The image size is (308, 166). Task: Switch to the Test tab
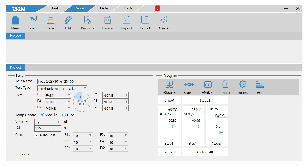55,8
